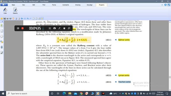Launch Microsoft Edge from taskbar
This screenshot has height=96, width=171.
[x=64, y=94]
